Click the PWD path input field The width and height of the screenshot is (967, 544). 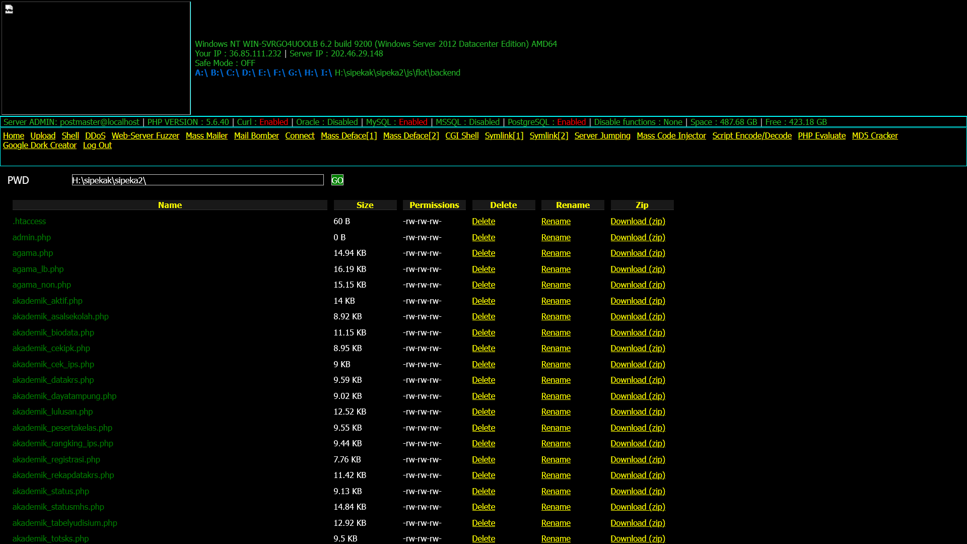tap(197, 180)
